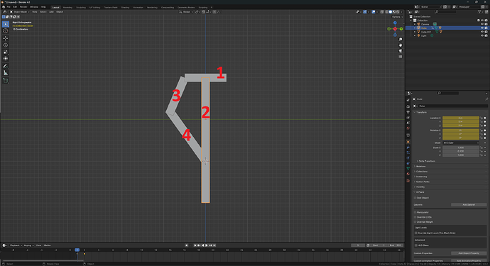The width and height of the screenshot is (490, 266).
Task: Open viewport shading options dropdown arrow
Action: pyautogui.click(x=401, y=12)
